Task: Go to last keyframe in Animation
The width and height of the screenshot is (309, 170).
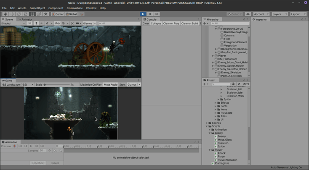Action: (42, 146)
